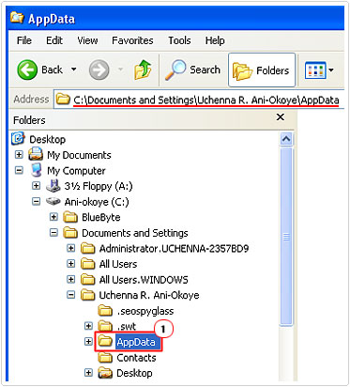Expand BlueByte folder node

click(x=53, y=217)
